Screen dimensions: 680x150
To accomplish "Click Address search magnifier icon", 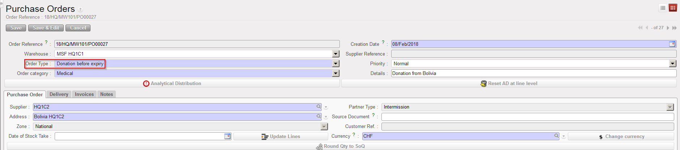I will 318,116.
